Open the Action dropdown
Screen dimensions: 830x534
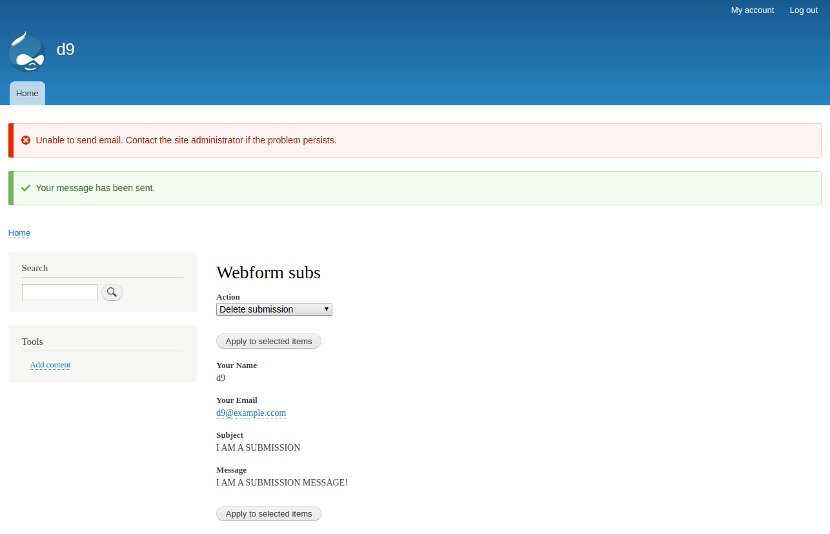tap(274, 309)
